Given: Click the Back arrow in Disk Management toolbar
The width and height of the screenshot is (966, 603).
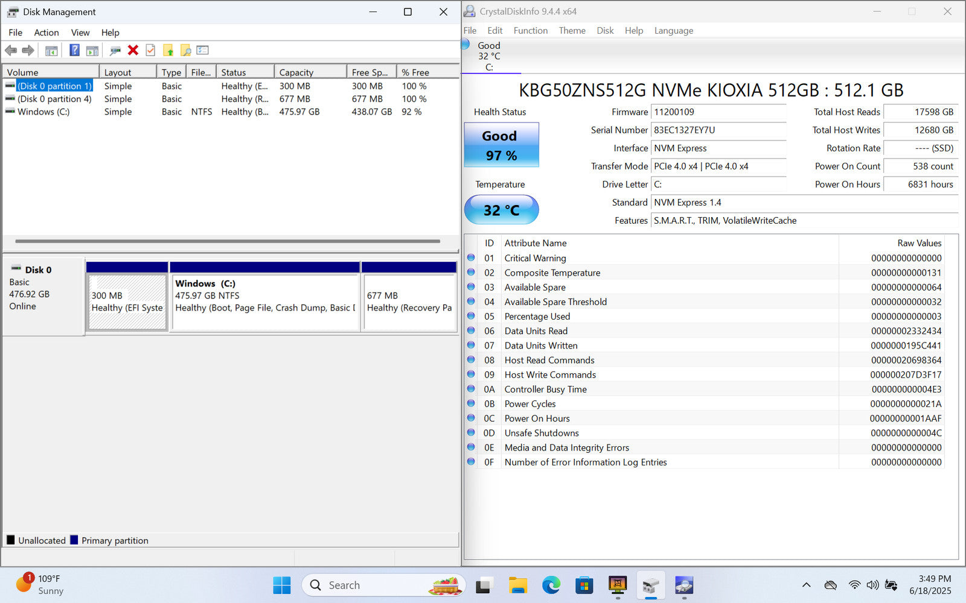Looking at the screenshot, I should tap(11, 51).
